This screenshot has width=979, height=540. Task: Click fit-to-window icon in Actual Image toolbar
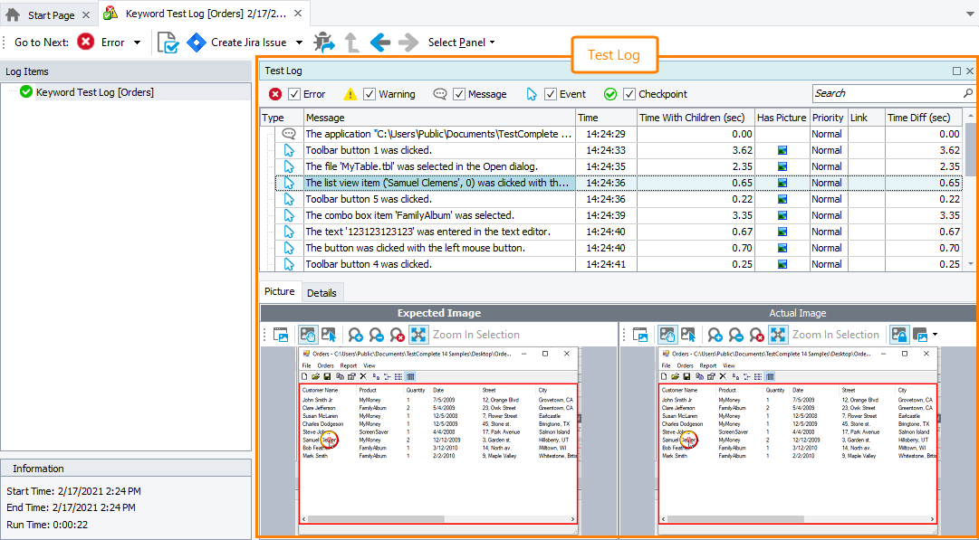click(777, 335)
